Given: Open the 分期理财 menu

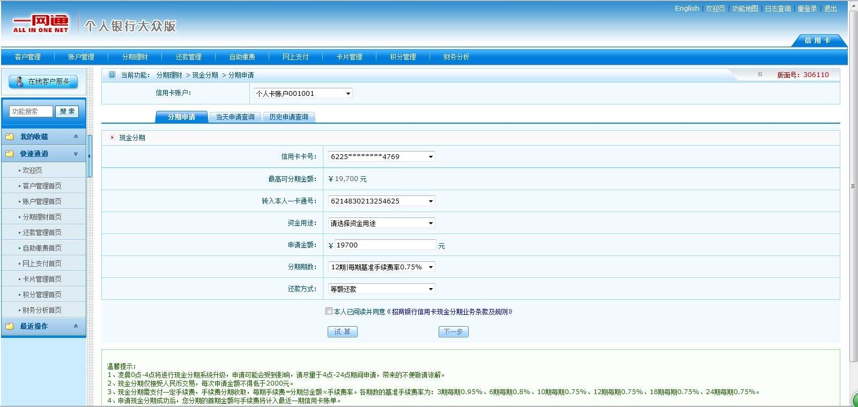Looking at the screenshot, I should tap(135, 57).
